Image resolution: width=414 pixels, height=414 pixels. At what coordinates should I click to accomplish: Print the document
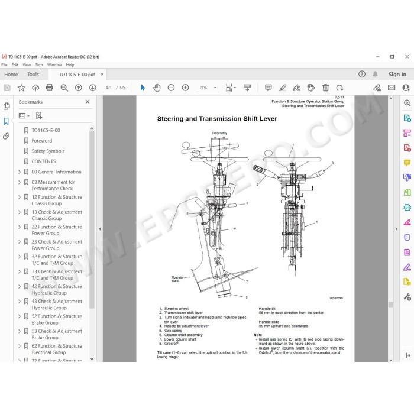coord(50,88)
